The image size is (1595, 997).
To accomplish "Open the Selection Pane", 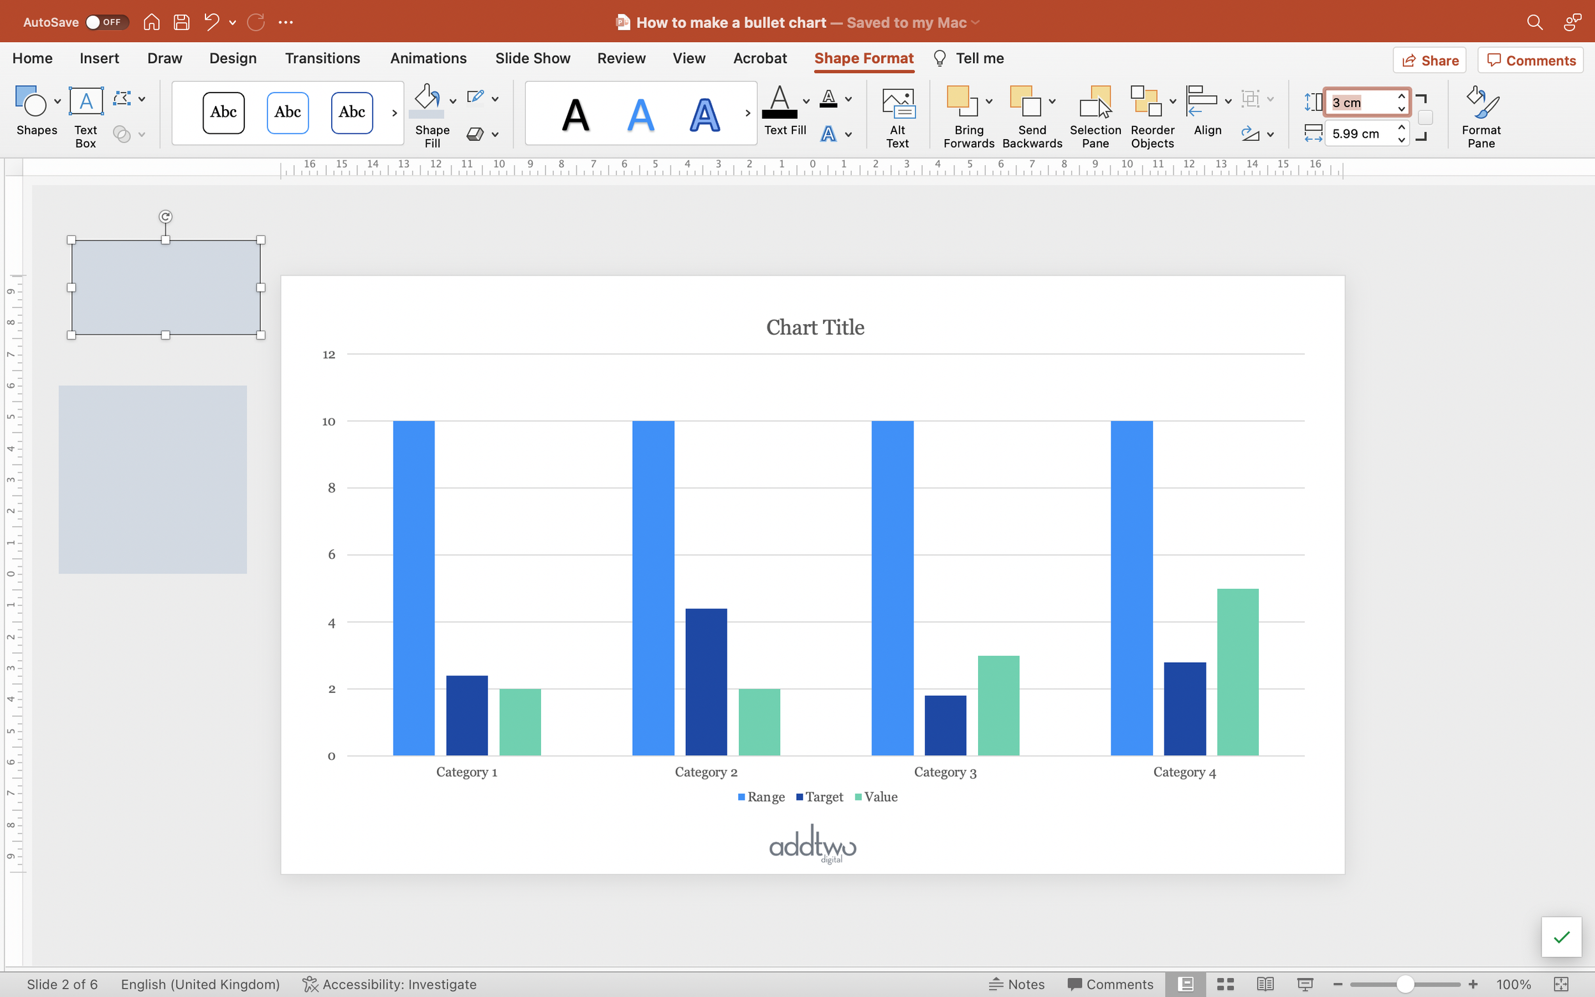I will tap(1095, 115).
